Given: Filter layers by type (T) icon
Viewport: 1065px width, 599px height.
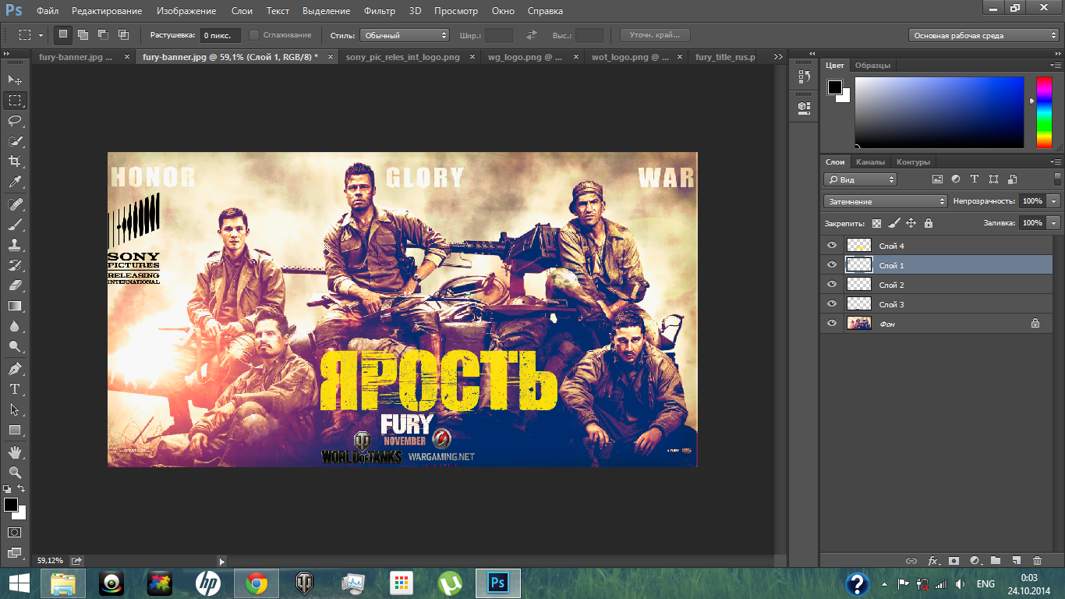Looking at the screenshot, I should pyautogui.click(x=975, y=179).
